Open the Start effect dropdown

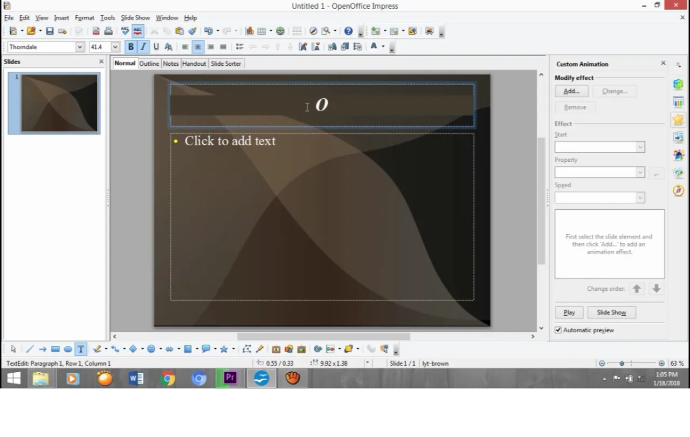point(640,147)
